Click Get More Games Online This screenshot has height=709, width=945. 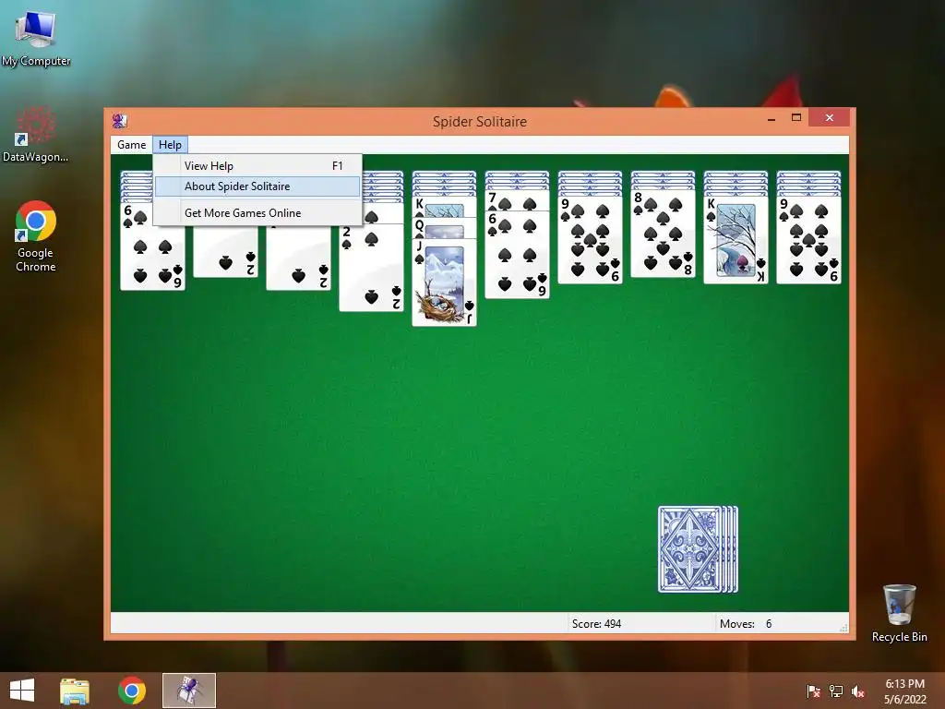tap(258, 213)
